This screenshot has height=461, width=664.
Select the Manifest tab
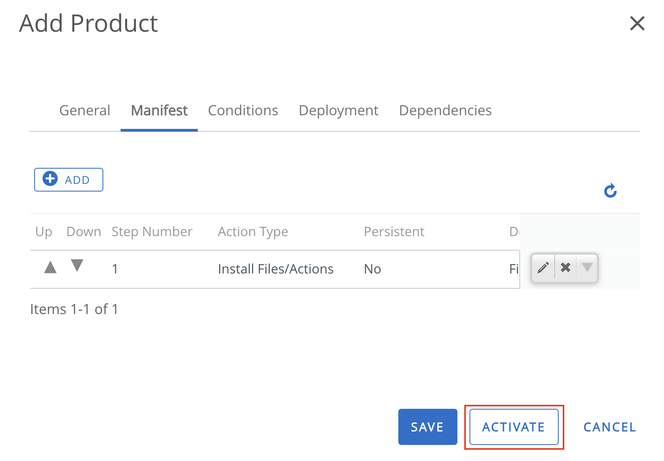[159, 110]
